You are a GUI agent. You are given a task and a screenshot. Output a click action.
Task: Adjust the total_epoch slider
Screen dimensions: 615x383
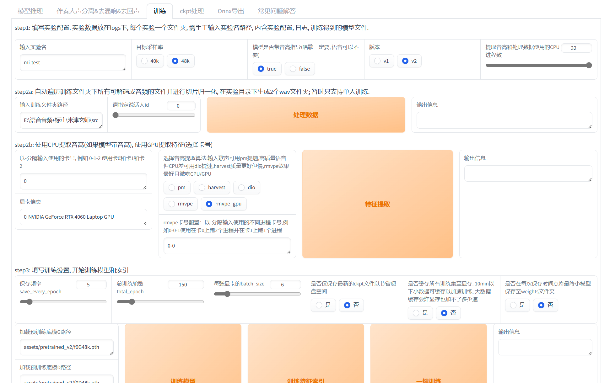click(x=160, y=302)
